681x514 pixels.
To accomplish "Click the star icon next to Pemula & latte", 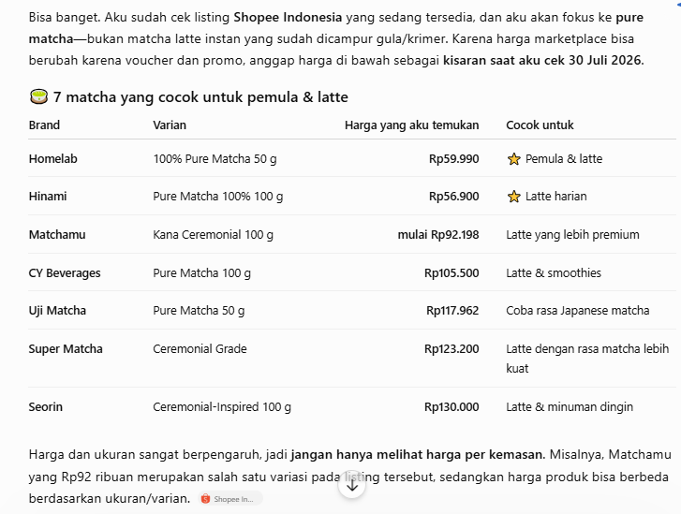I will pyautogui.click(x=513, y=159).
